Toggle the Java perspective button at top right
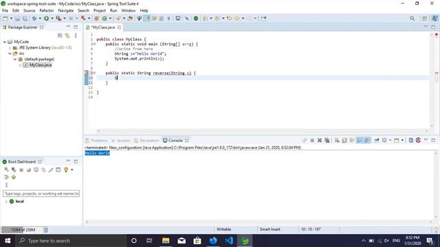The width and height of the screenshot is (440, 247). (434, 19)
